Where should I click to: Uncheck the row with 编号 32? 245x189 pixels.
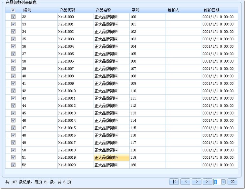tap(13, 16)
